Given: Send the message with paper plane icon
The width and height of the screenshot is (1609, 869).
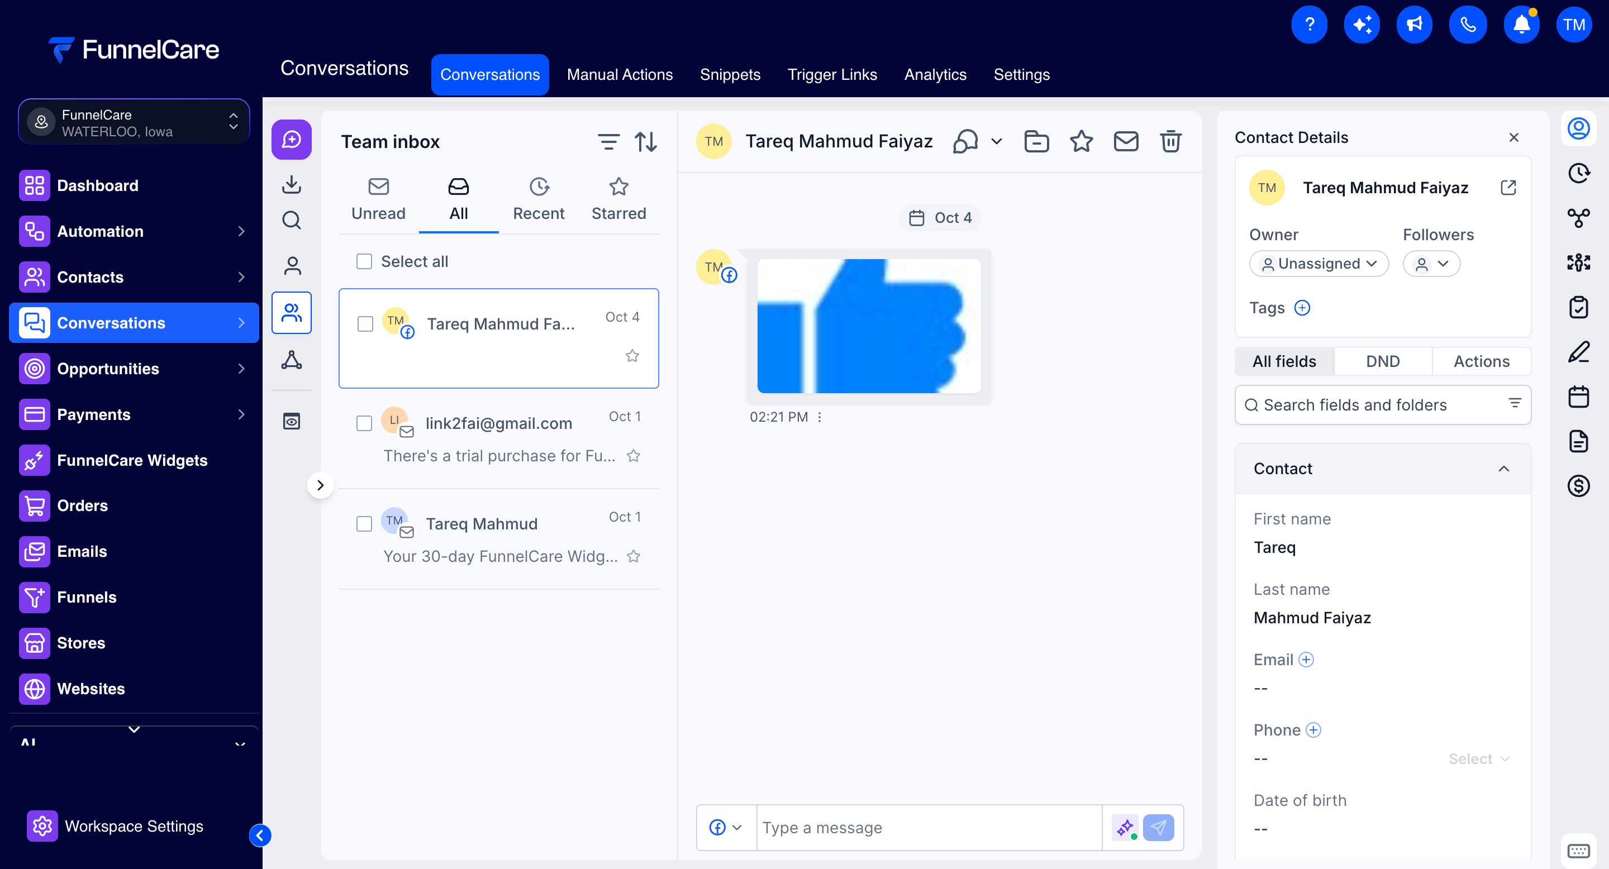Looking at the screenshot, I should [1158, 828].
